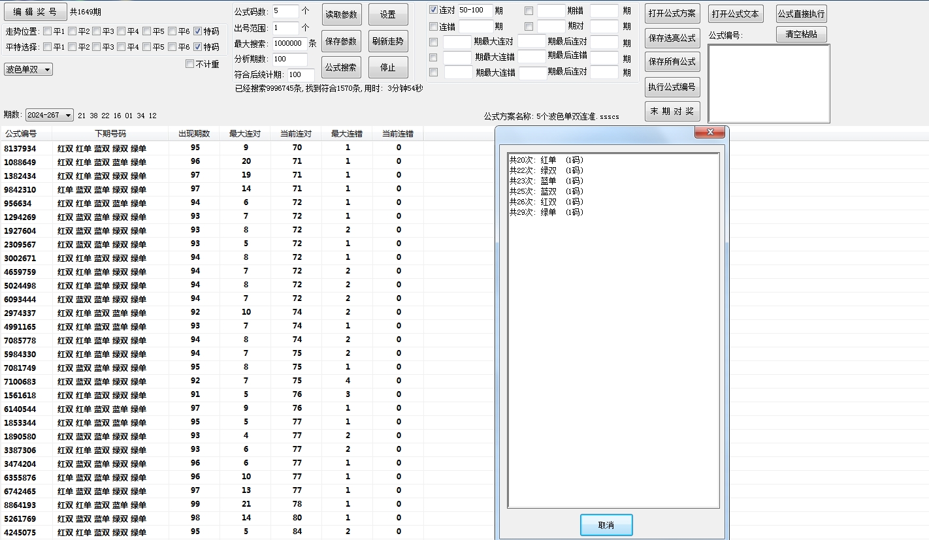This screenshot has width=929, height=540.
Task: Enable the 连错 checkbox
Action: pyautogui.click(x=434, y=27)
